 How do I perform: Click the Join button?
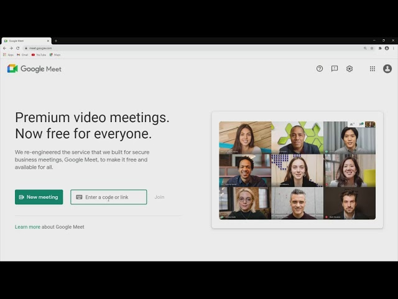159,197
